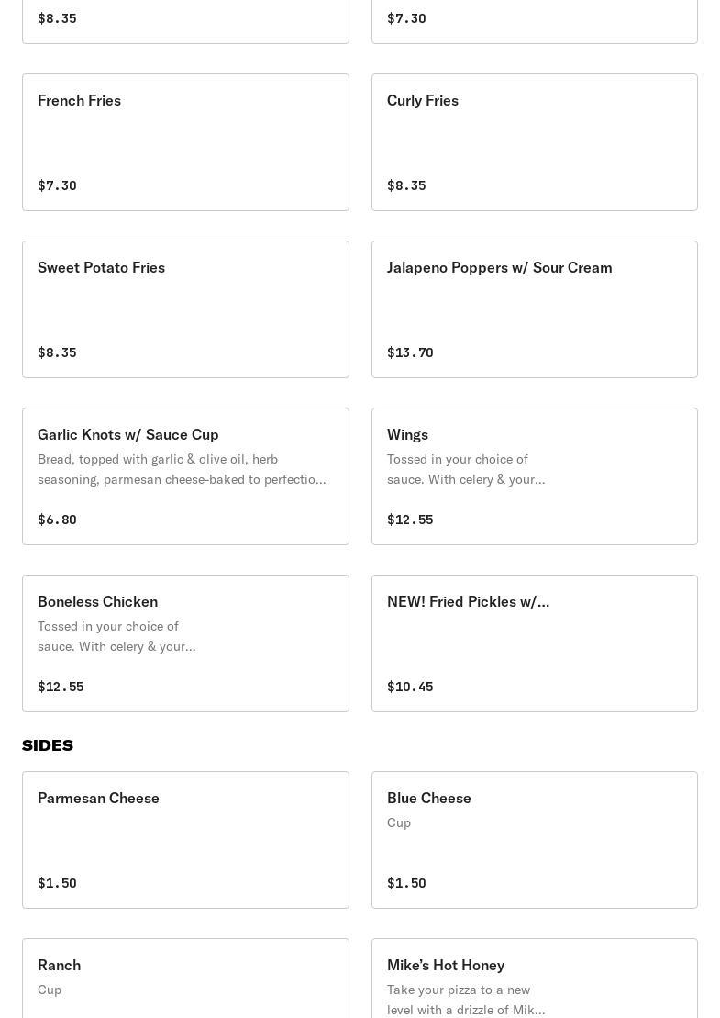
Task: Open the NEW! Fried Pickles item
Action: click(x=534, y=643)
